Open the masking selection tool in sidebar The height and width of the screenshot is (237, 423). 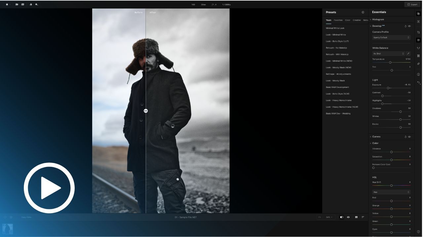pyautogui.click(x=418, y=21)
